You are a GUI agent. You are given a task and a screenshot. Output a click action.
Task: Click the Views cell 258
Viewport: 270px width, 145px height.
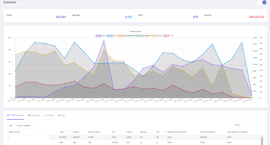pyautogui.click(x=61, y=142)
